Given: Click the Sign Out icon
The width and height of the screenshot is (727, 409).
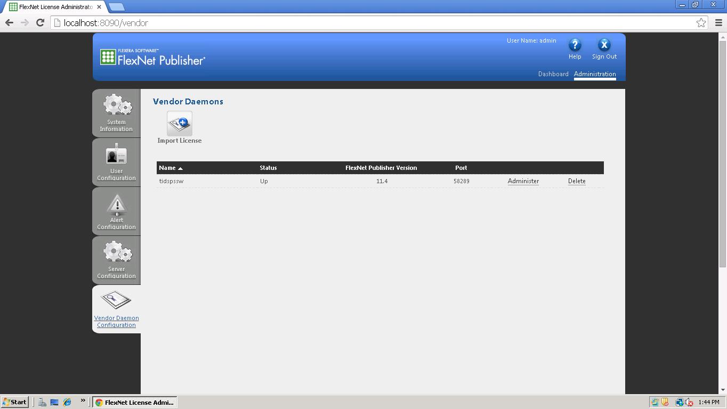Looking at the screenshot, I should tap(604, 45).
